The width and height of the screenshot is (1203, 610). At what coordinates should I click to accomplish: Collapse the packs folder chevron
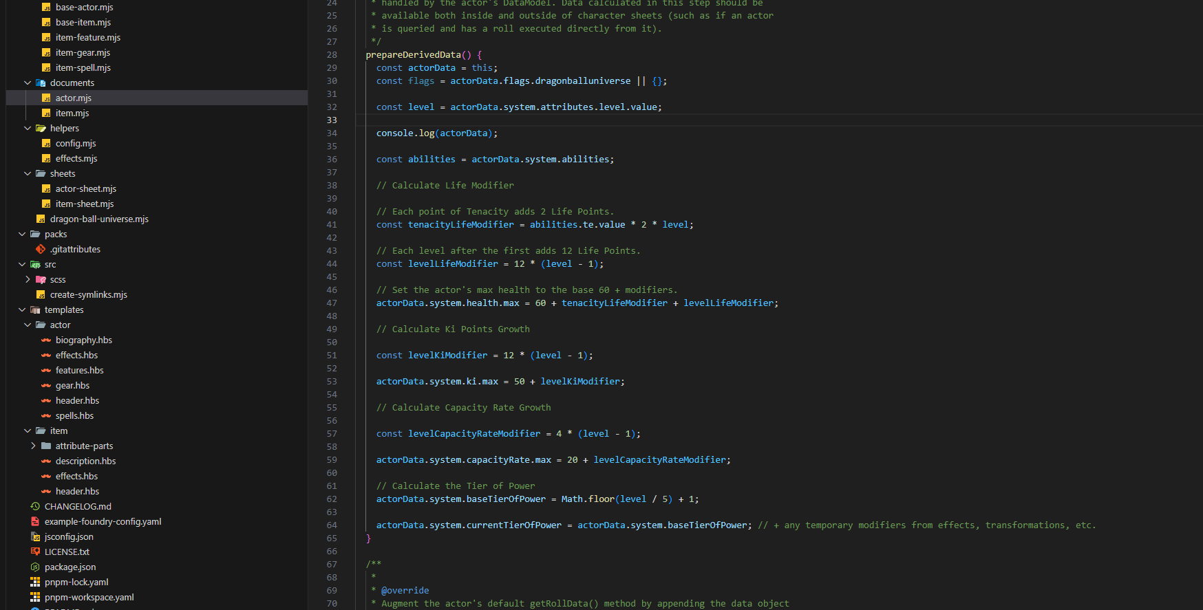click(22, 234)
